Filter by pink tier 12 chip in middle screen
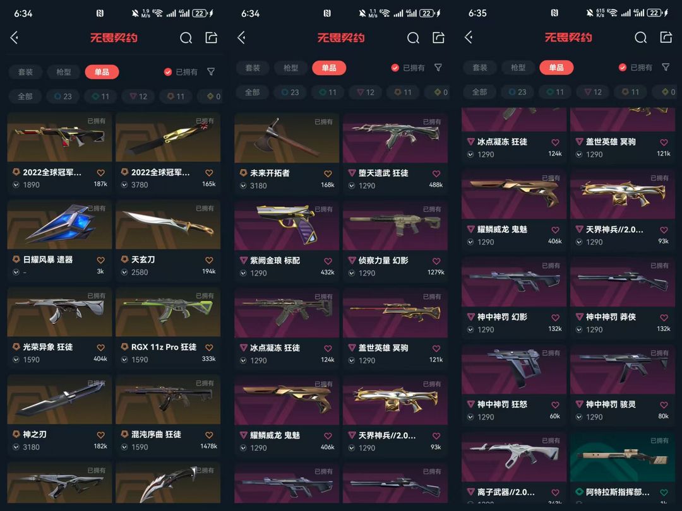The height and width of the screenshot is (511, 682). pyautogui.click(x=366, y=92)
